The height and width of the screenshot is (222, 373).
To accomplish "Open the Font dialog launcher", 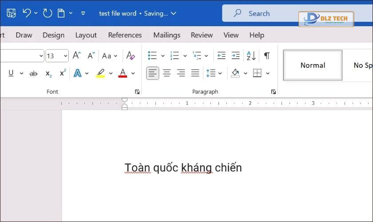I will [x=137, y=92].
